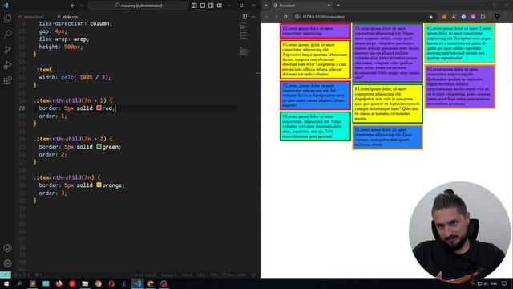Screen dimensions: 513x289
Task: Click the Spaces indentation status item
Action: [x=169, y=275]
